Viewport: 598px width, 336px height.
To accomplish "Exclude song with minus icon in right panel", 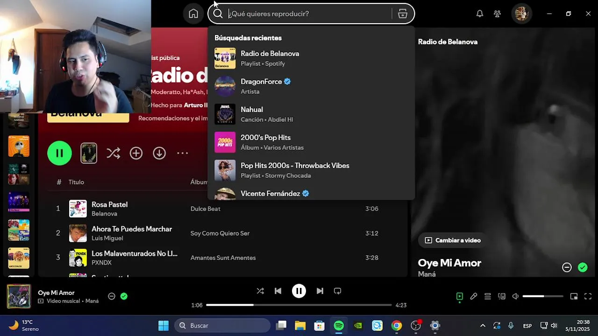I will point(567,267).
